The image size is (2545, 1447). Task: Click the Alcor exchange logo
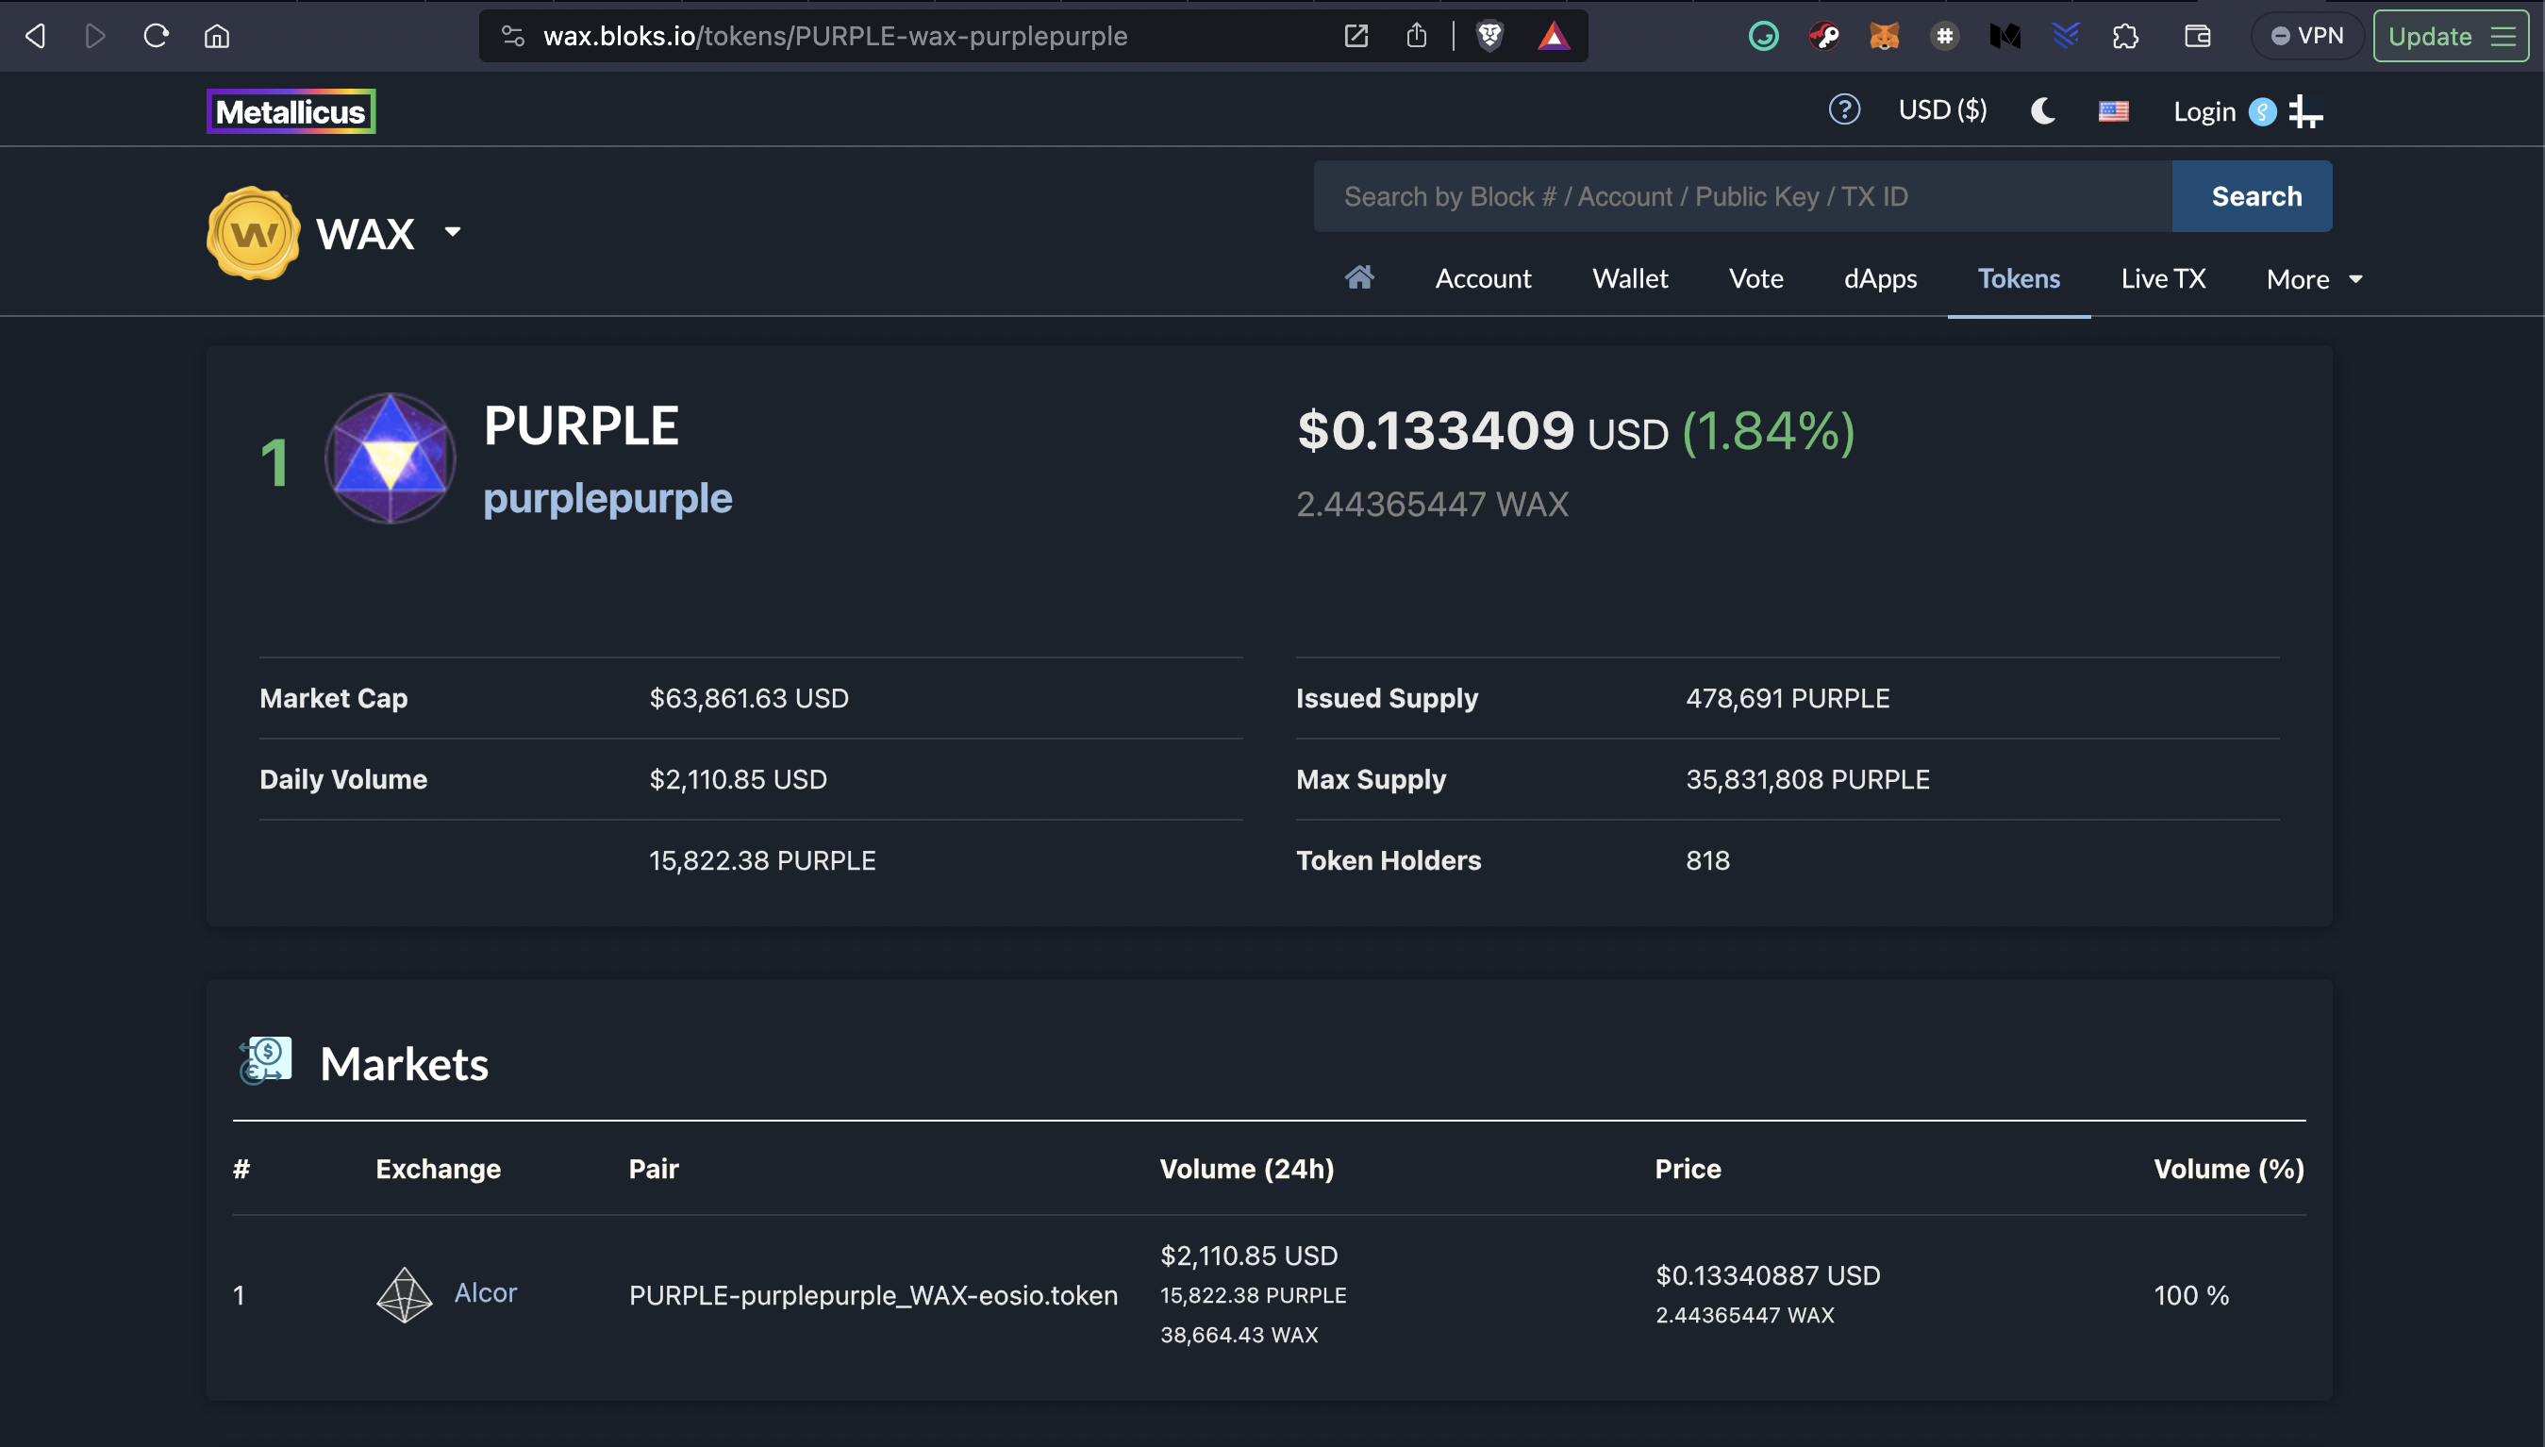point(404,1295)
